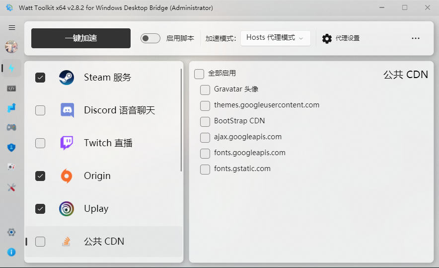Open the sidebar settings gear
The width and height of the screenshot is (439, 268).
click(x=11, y=232)
